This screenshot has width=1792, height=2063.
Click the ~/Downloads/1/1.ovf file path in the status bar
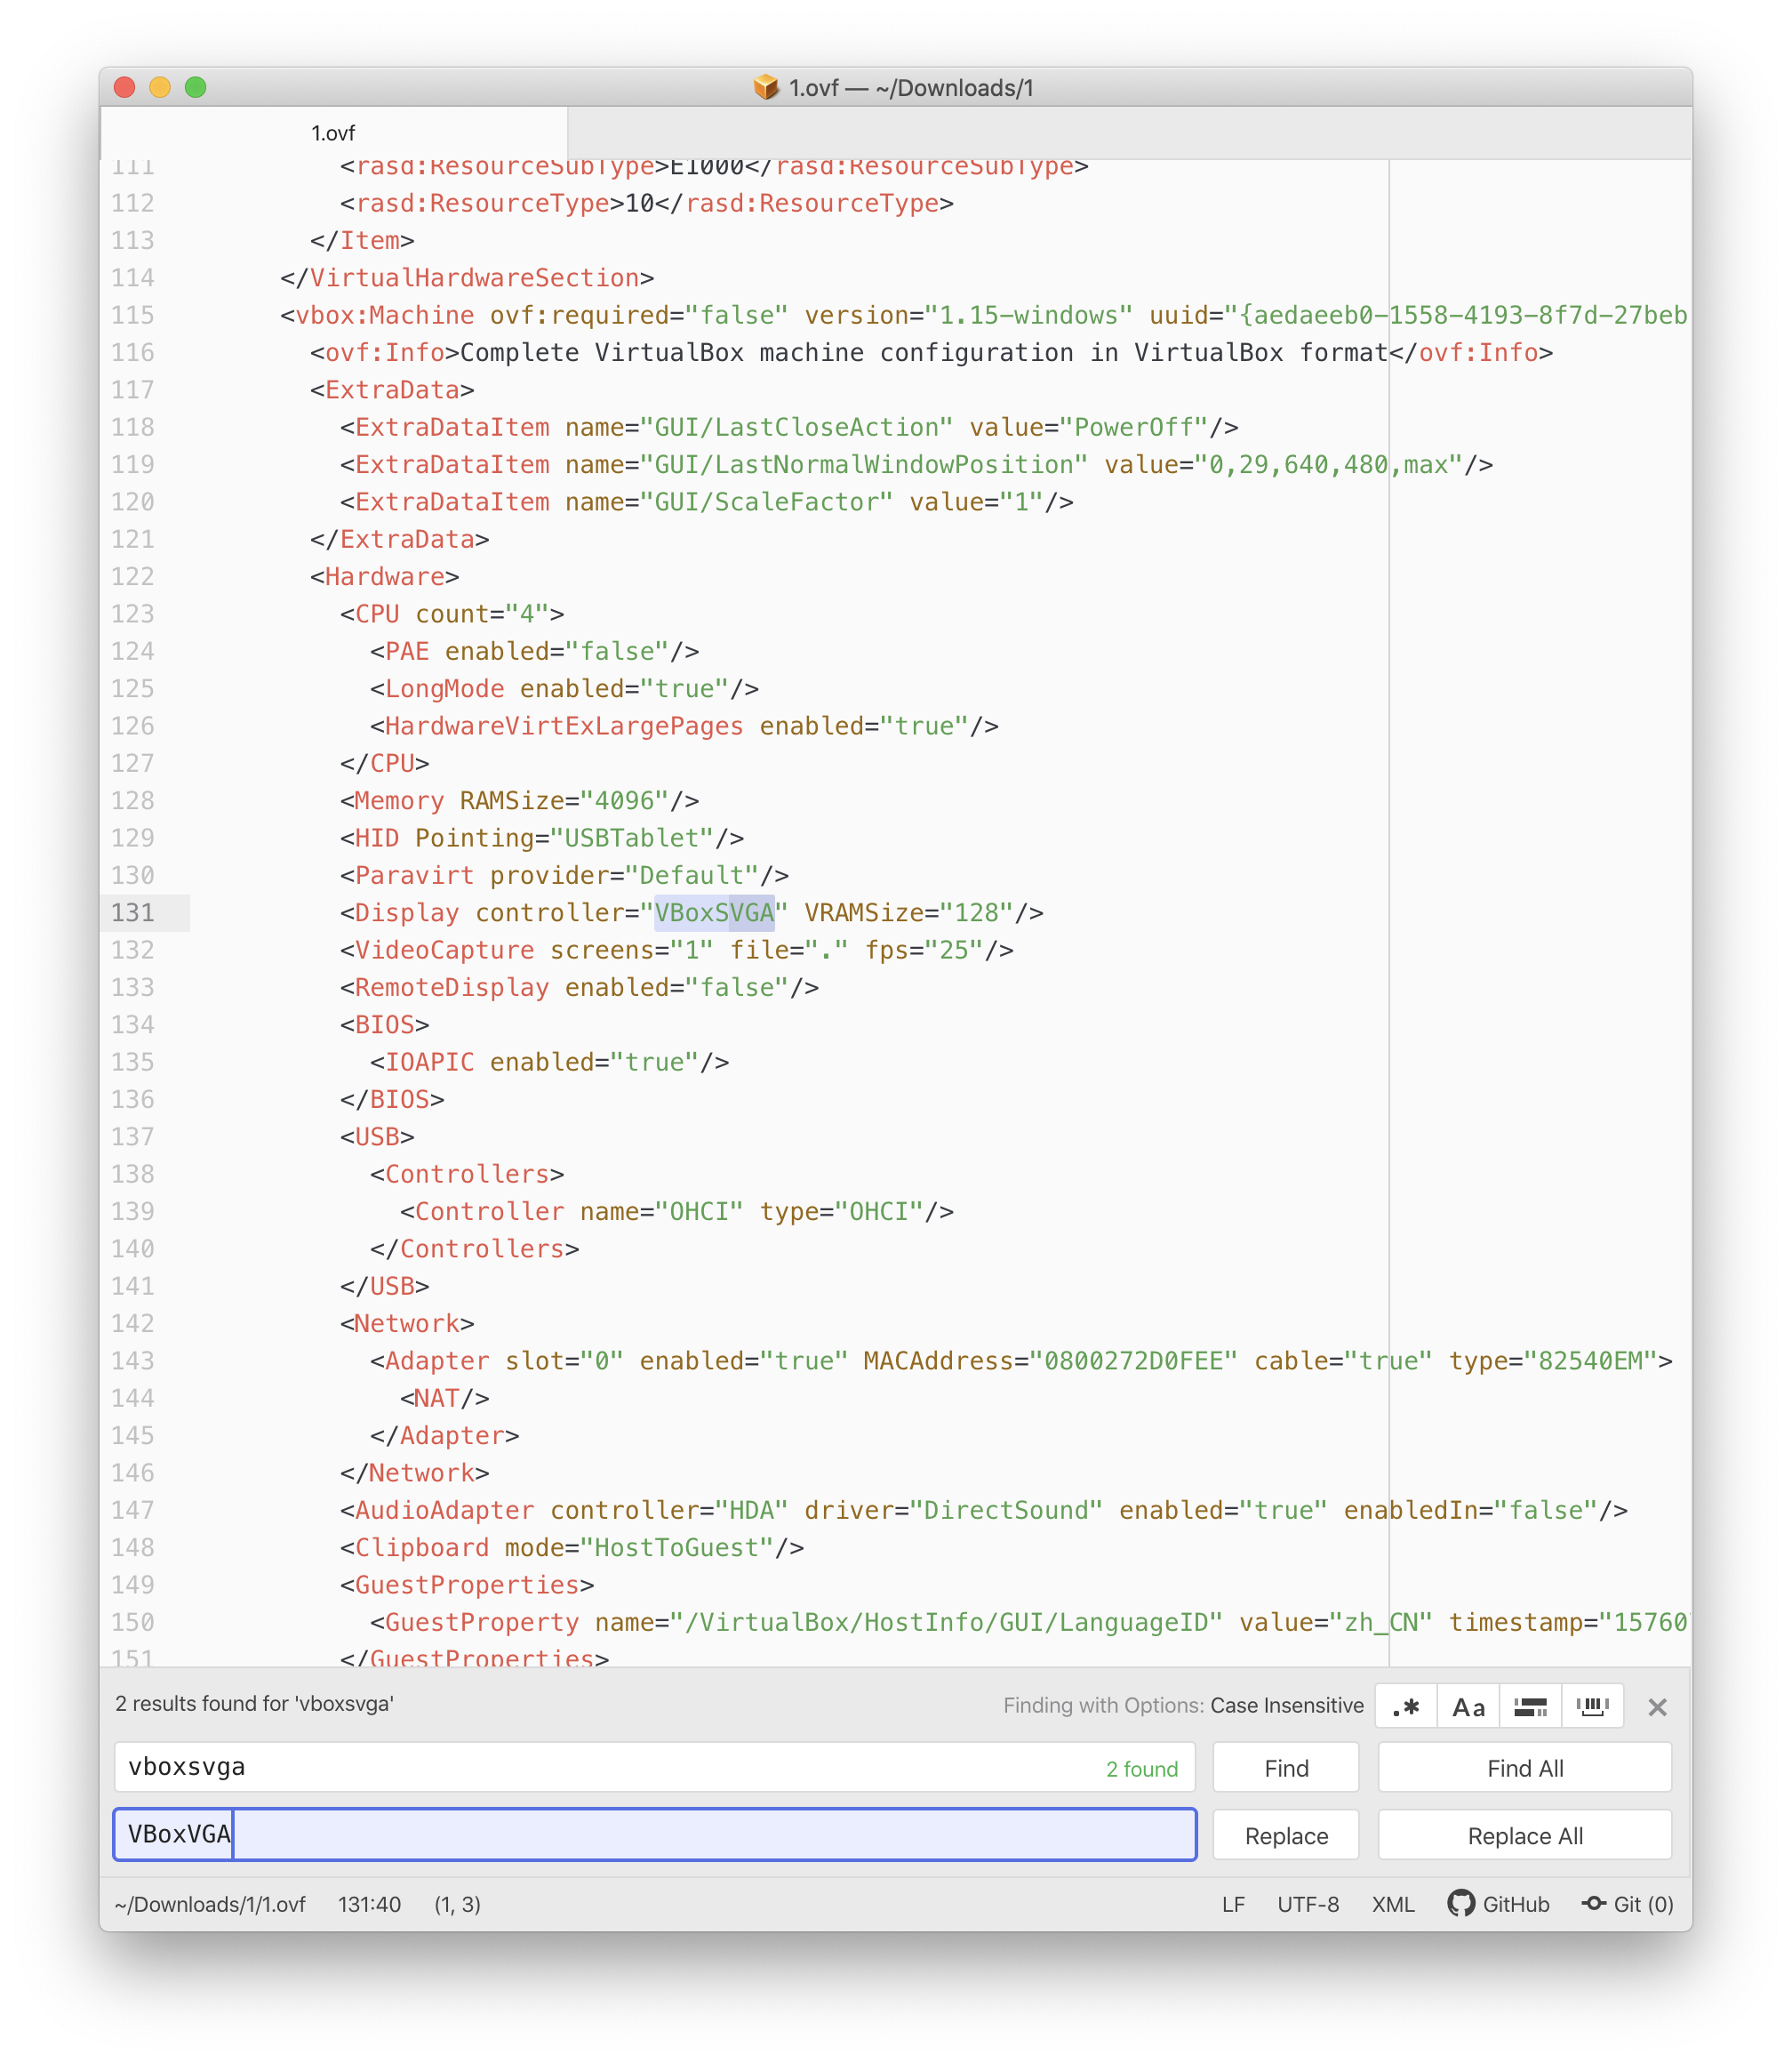tap(210, 1904)
